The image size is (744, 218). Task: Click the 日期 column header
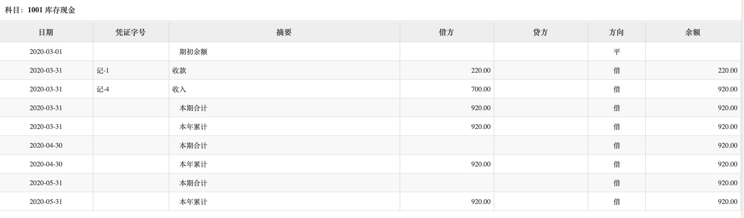46,32
